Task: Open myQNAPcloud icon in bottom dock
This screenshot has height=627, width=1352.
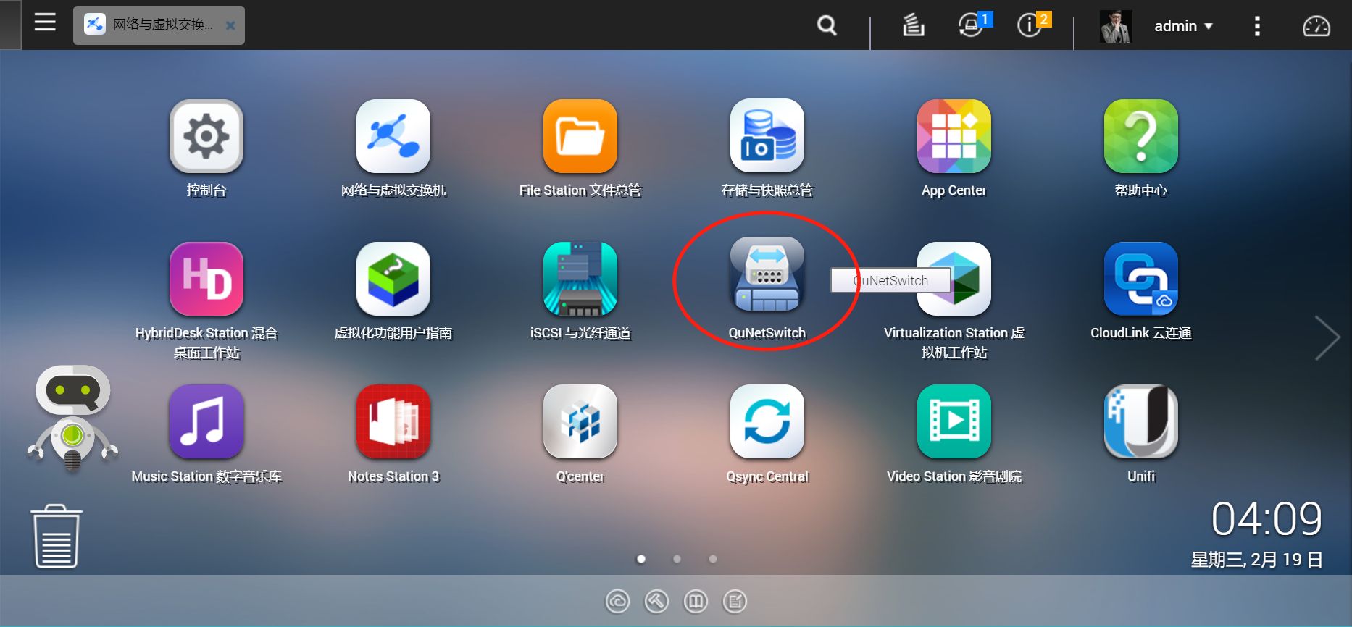Action: pyautogui.click(x=617, y=601)
